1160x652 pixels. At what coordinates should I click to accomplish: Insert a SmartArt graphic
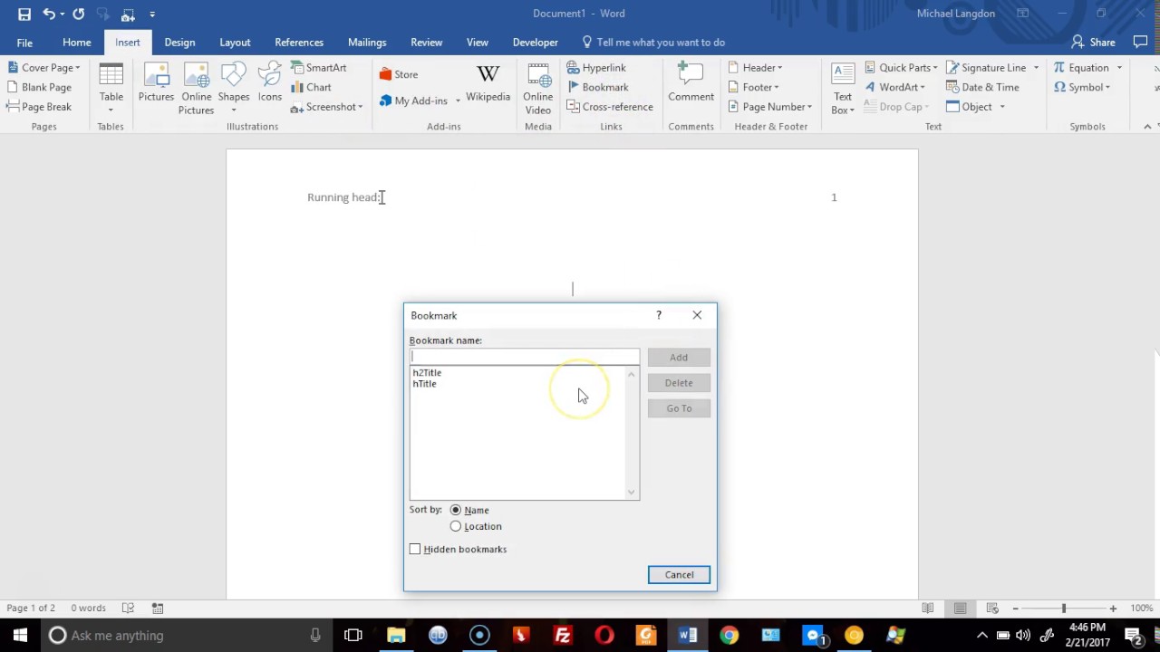click(x=319, y=68)
